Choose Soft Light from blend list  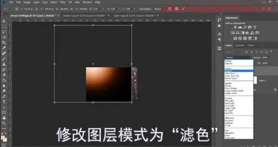pos(239,100)
